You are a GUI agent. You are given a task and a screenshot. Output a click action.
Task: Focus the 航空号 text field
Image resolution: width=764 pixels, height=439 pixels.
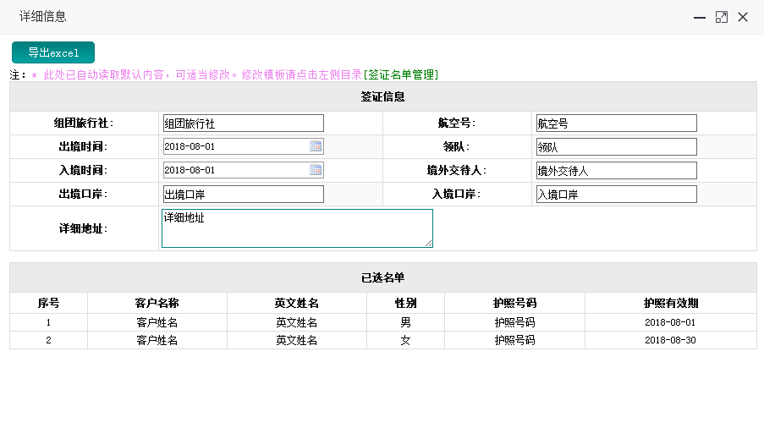coord(616,123)
